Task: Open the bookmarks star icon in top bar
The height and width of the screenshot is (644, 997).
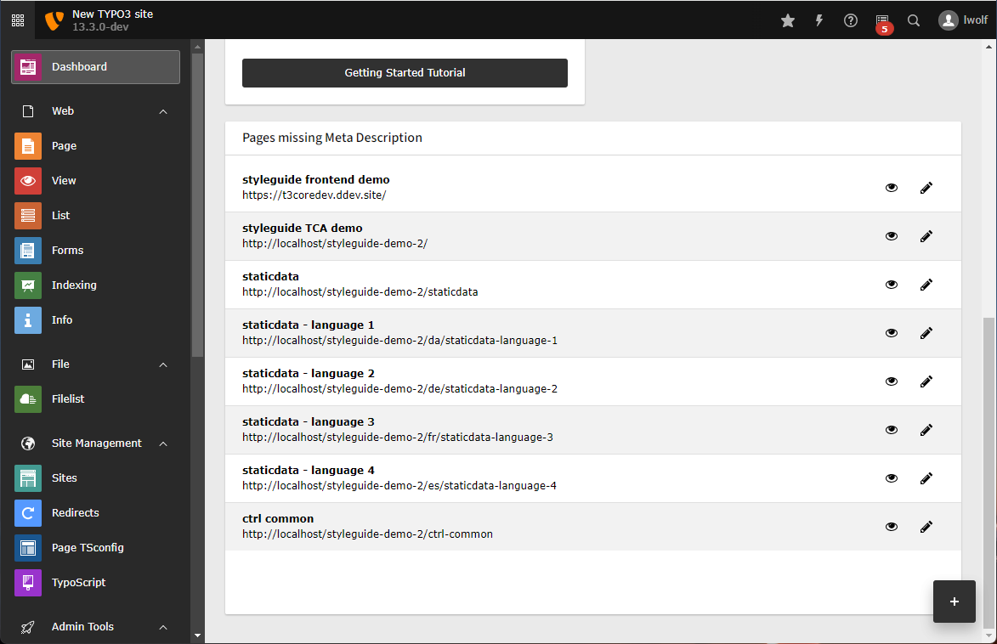Action: [788, 20]
